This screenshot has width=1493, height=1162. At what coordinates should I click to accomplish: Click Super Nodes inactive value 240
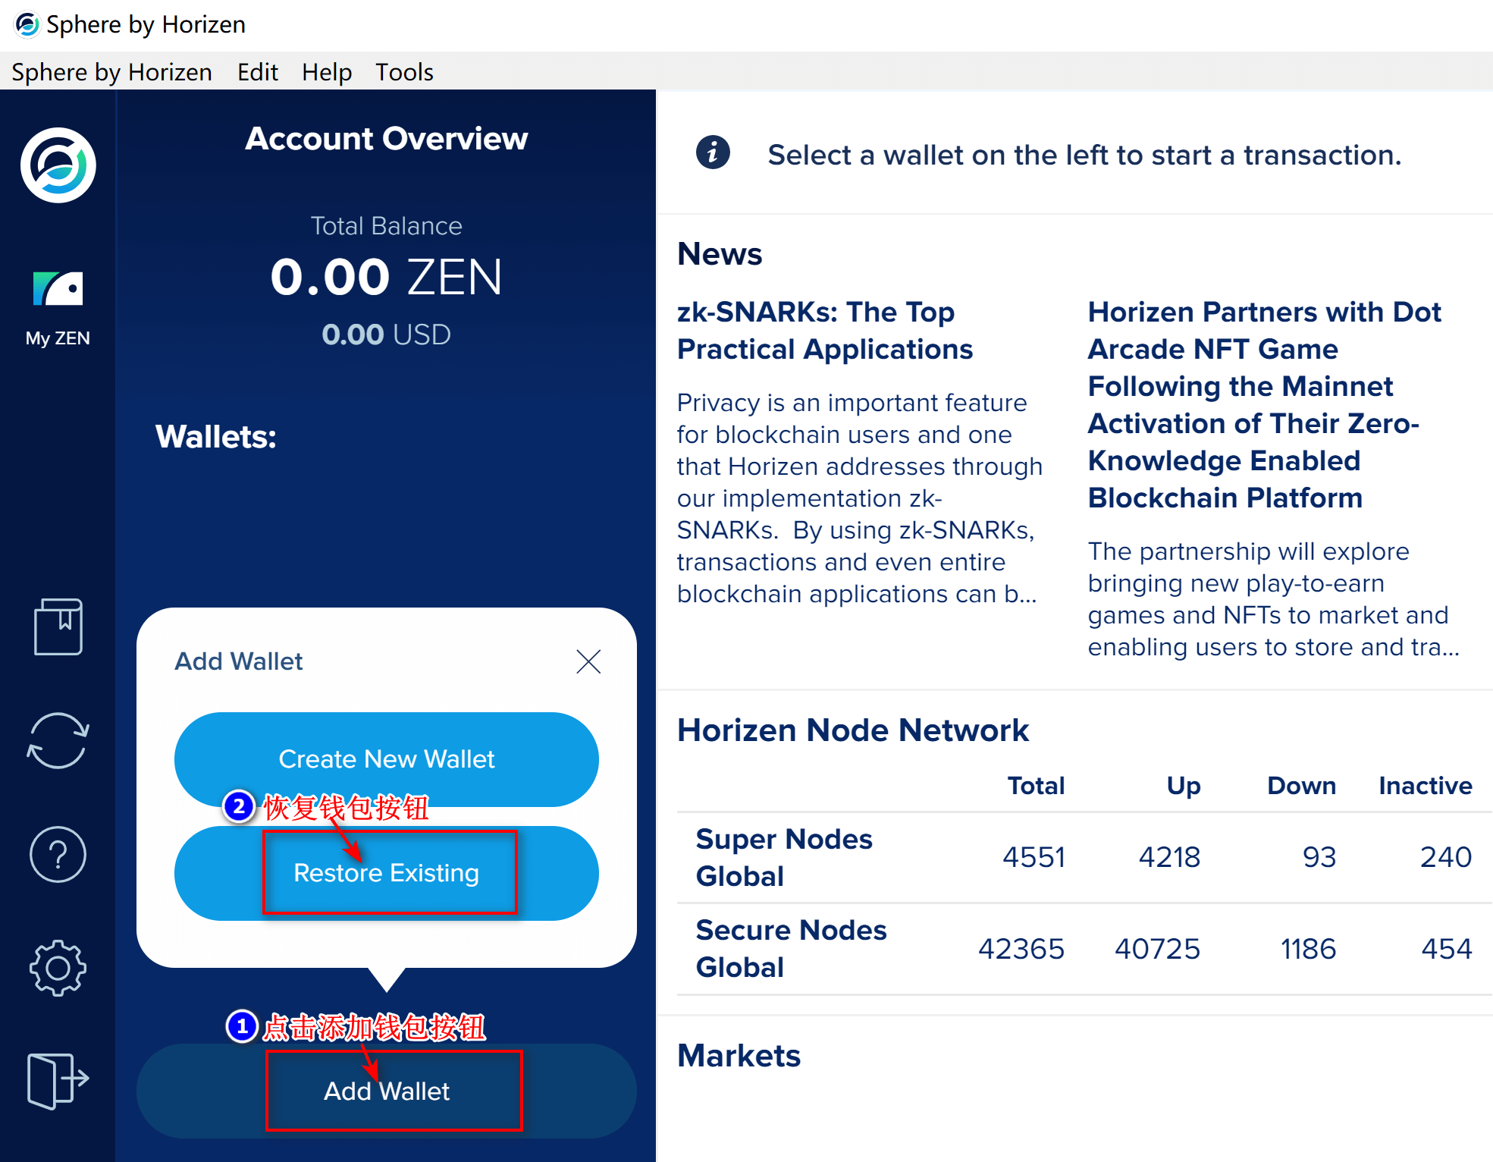tap(1446, 858)
